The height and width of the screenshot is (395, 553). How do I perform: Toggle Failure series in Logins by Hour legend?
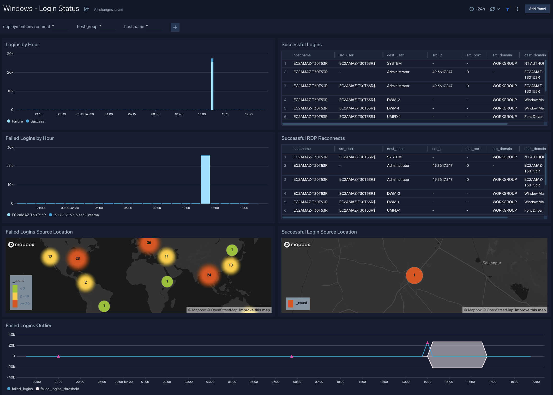point(15,121)
